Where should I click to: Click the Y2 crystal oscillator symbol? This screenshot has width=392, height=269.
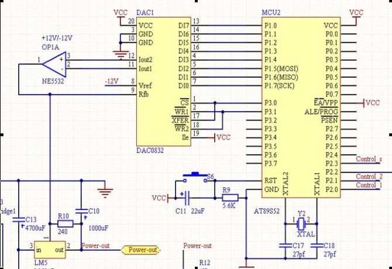point(301,223)
